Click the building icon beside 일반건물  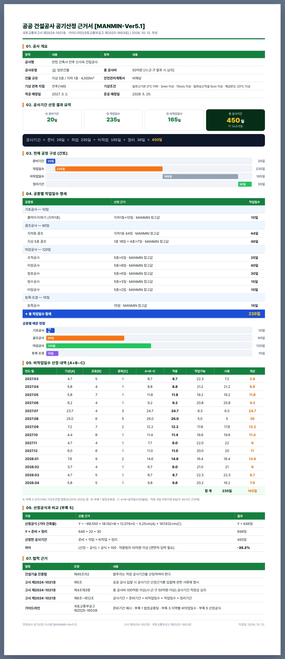[54, 70]
